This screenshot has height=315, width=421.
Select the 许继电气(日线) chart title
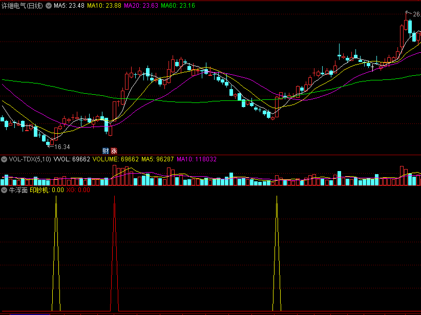[x=23, y=6]
